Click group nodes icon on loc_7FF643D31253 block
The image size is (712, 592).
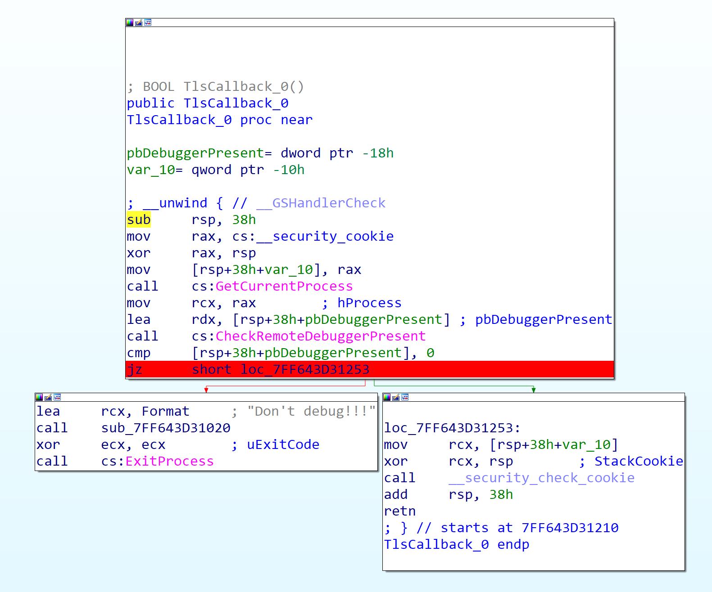click(x=405, y=397)
